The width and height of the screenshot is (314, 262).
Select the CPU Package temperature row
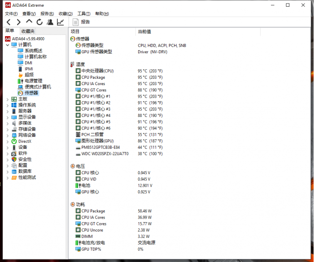(x=93, y=77)
